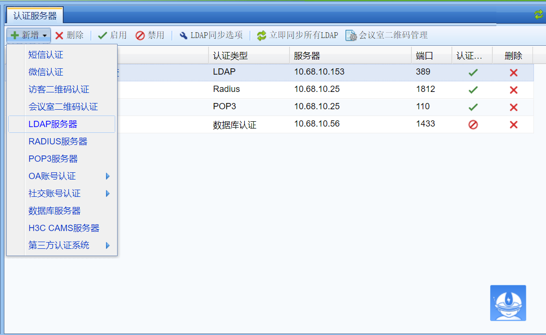Click the 删除 toolbar button
This screenshot has width=546, height=335.
pos(69,36)
